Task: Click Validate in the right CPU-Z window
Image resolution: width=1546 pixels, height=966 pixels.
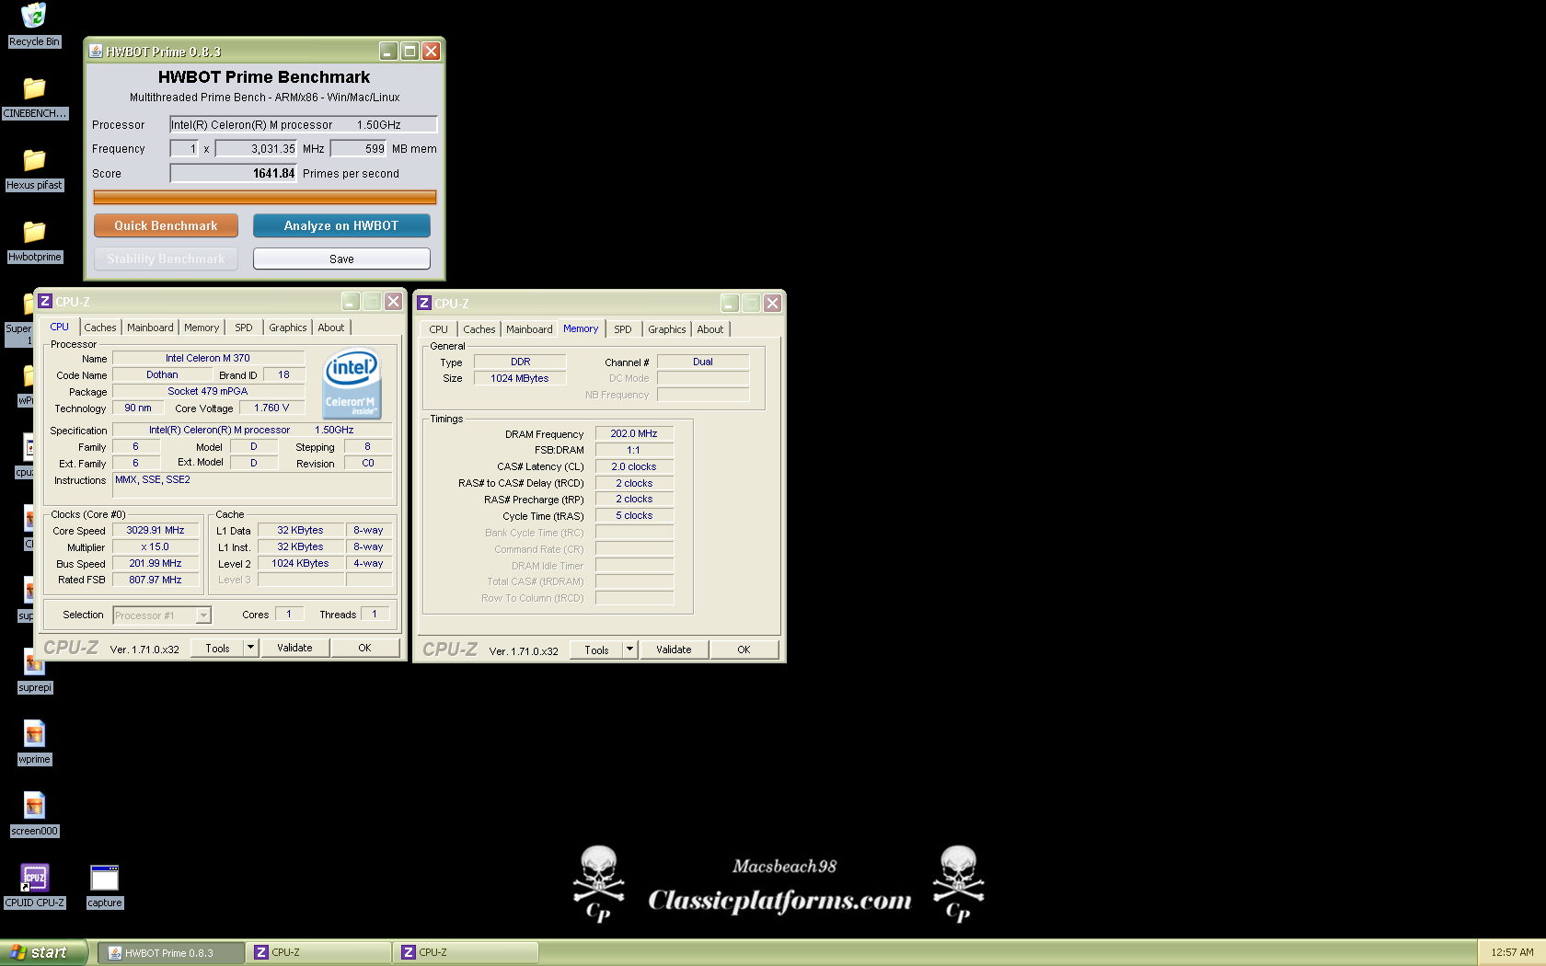Action: tap(674, 650)
